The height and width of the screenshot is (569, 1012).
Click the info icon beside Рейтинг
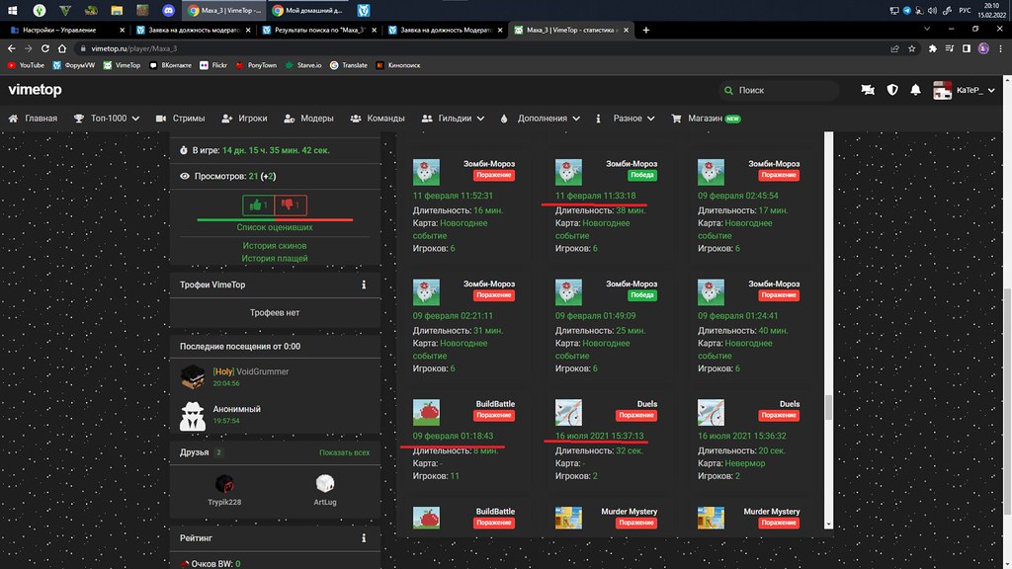pyautogui.click(x=364, y=538)
